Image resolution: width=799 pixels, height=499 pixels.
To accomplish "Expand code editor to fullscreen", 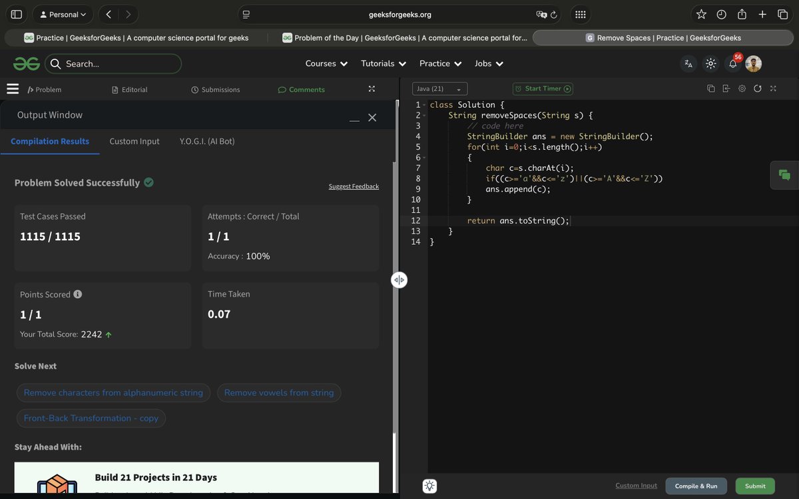I will click(x=773, y=88).
